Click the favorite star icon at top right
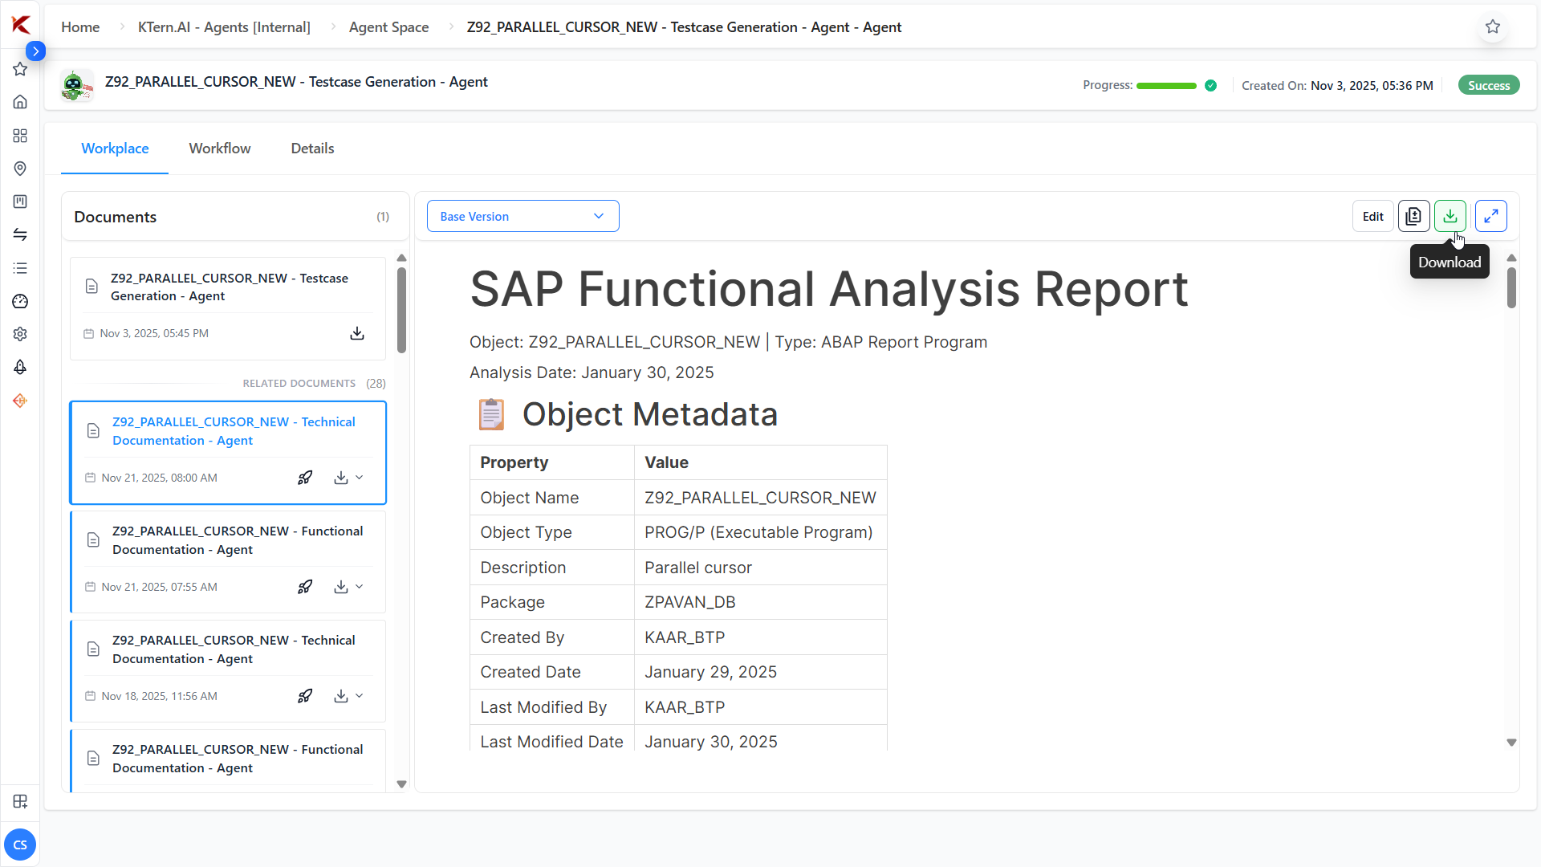 [1492, 26]
